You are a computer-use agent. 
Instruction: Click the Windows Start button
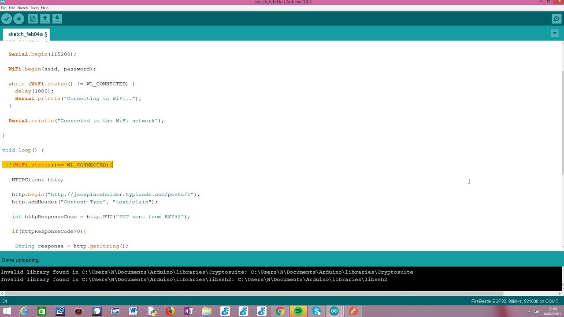[7, 311]
